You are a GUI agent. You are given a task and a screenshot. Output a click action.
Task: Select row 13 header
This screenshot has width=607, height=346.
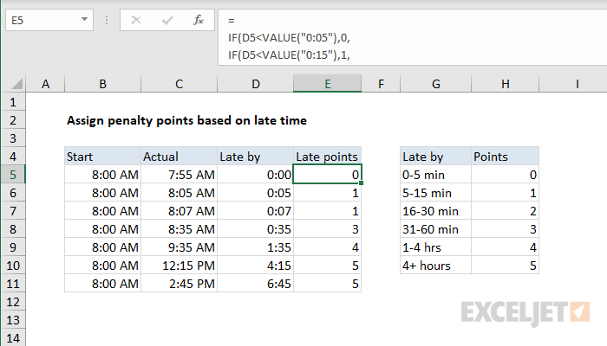tap(13, 320)
